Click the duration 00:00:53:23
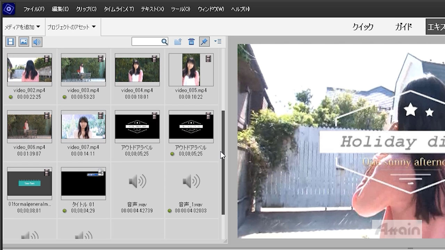This screenshot has height=250, width=445. coord(83,97)
